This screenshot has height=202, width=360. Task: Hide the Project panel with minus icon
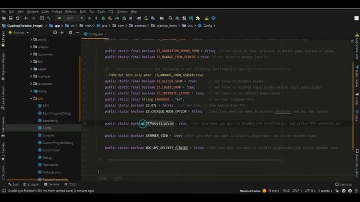78,33
